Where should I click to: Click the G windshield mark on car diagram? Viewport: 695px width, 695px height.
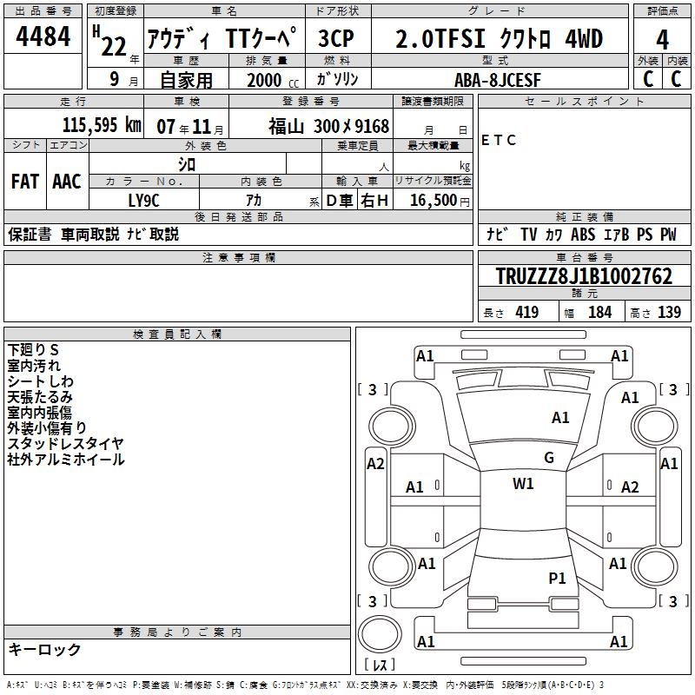[548, 458]
